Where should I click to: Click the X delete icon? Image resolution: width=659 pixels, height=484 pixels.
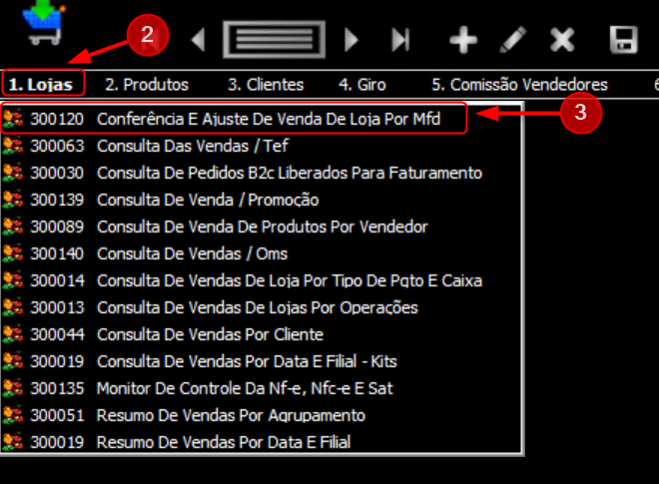pyautogui.click(x=562, y=40)
